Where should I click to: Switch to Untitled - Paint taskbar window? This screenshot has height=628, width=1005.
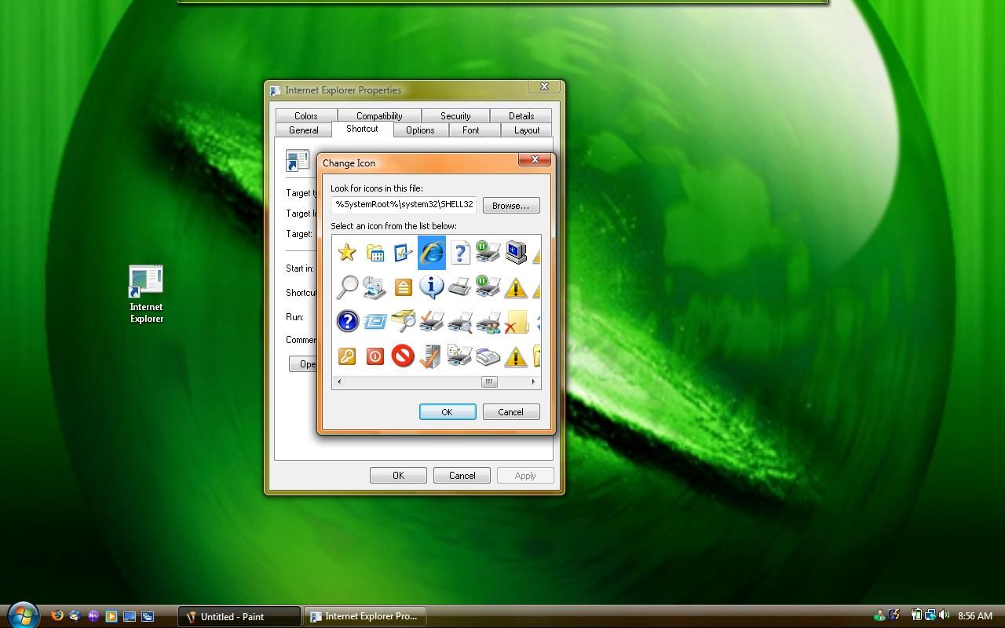238,615
